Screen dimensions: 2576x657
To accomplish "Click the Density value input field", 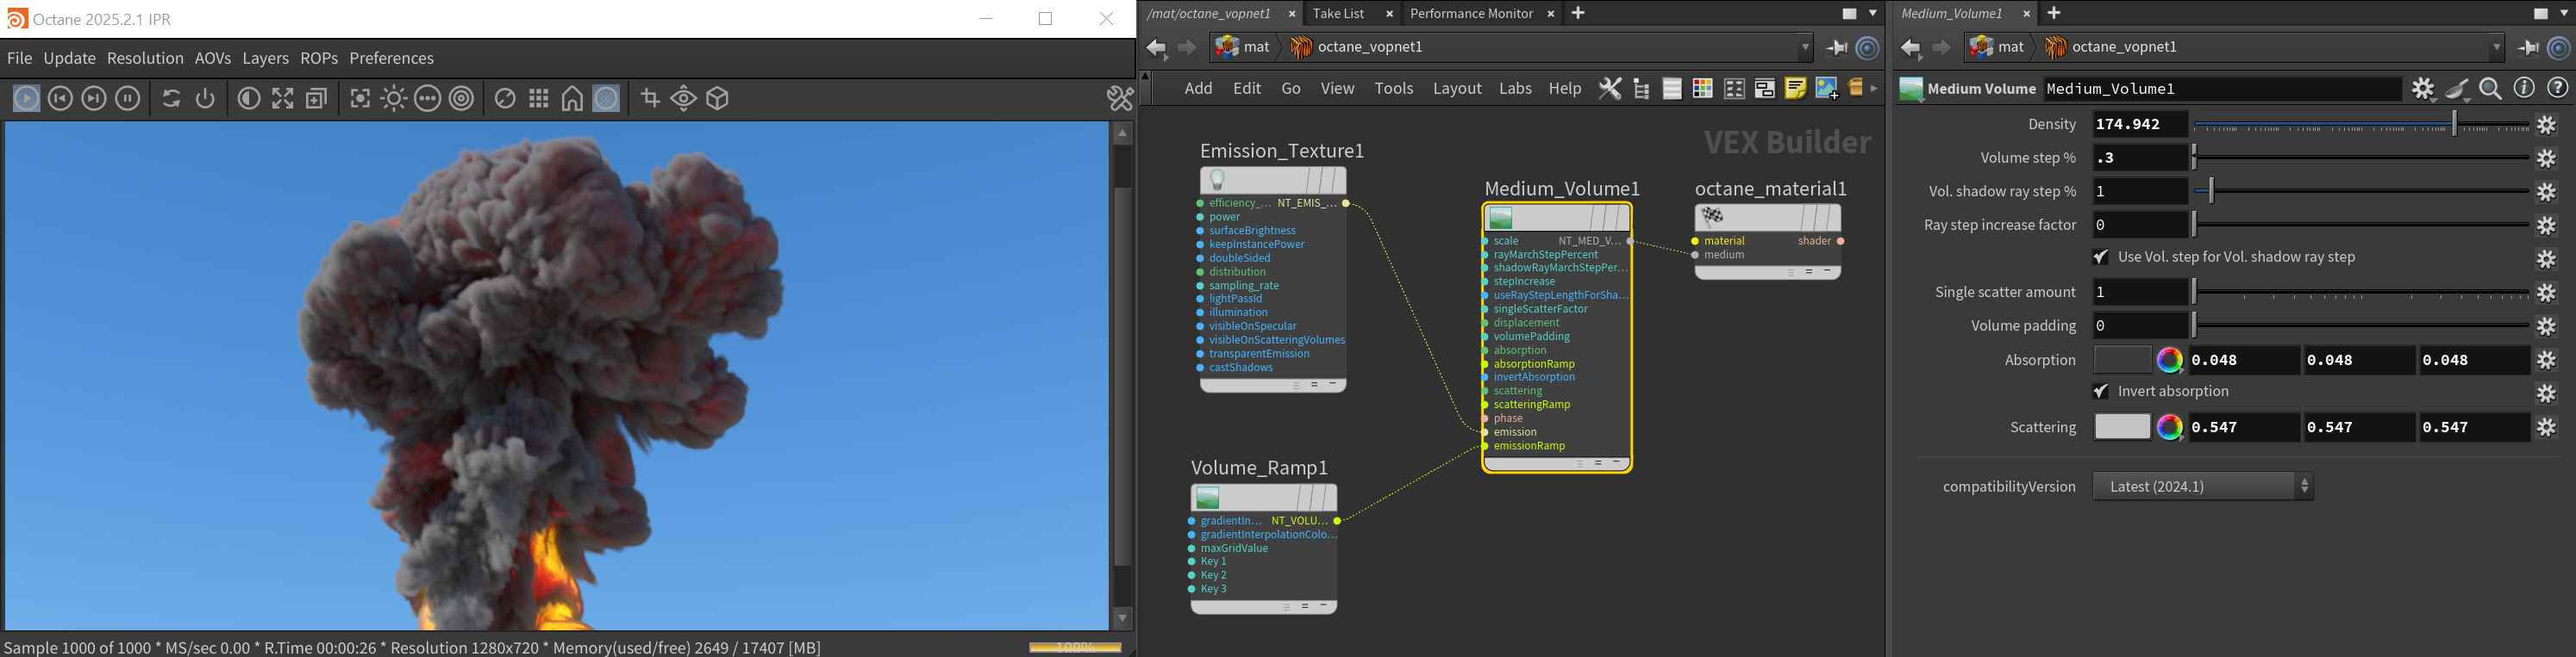I will 2139,124.
